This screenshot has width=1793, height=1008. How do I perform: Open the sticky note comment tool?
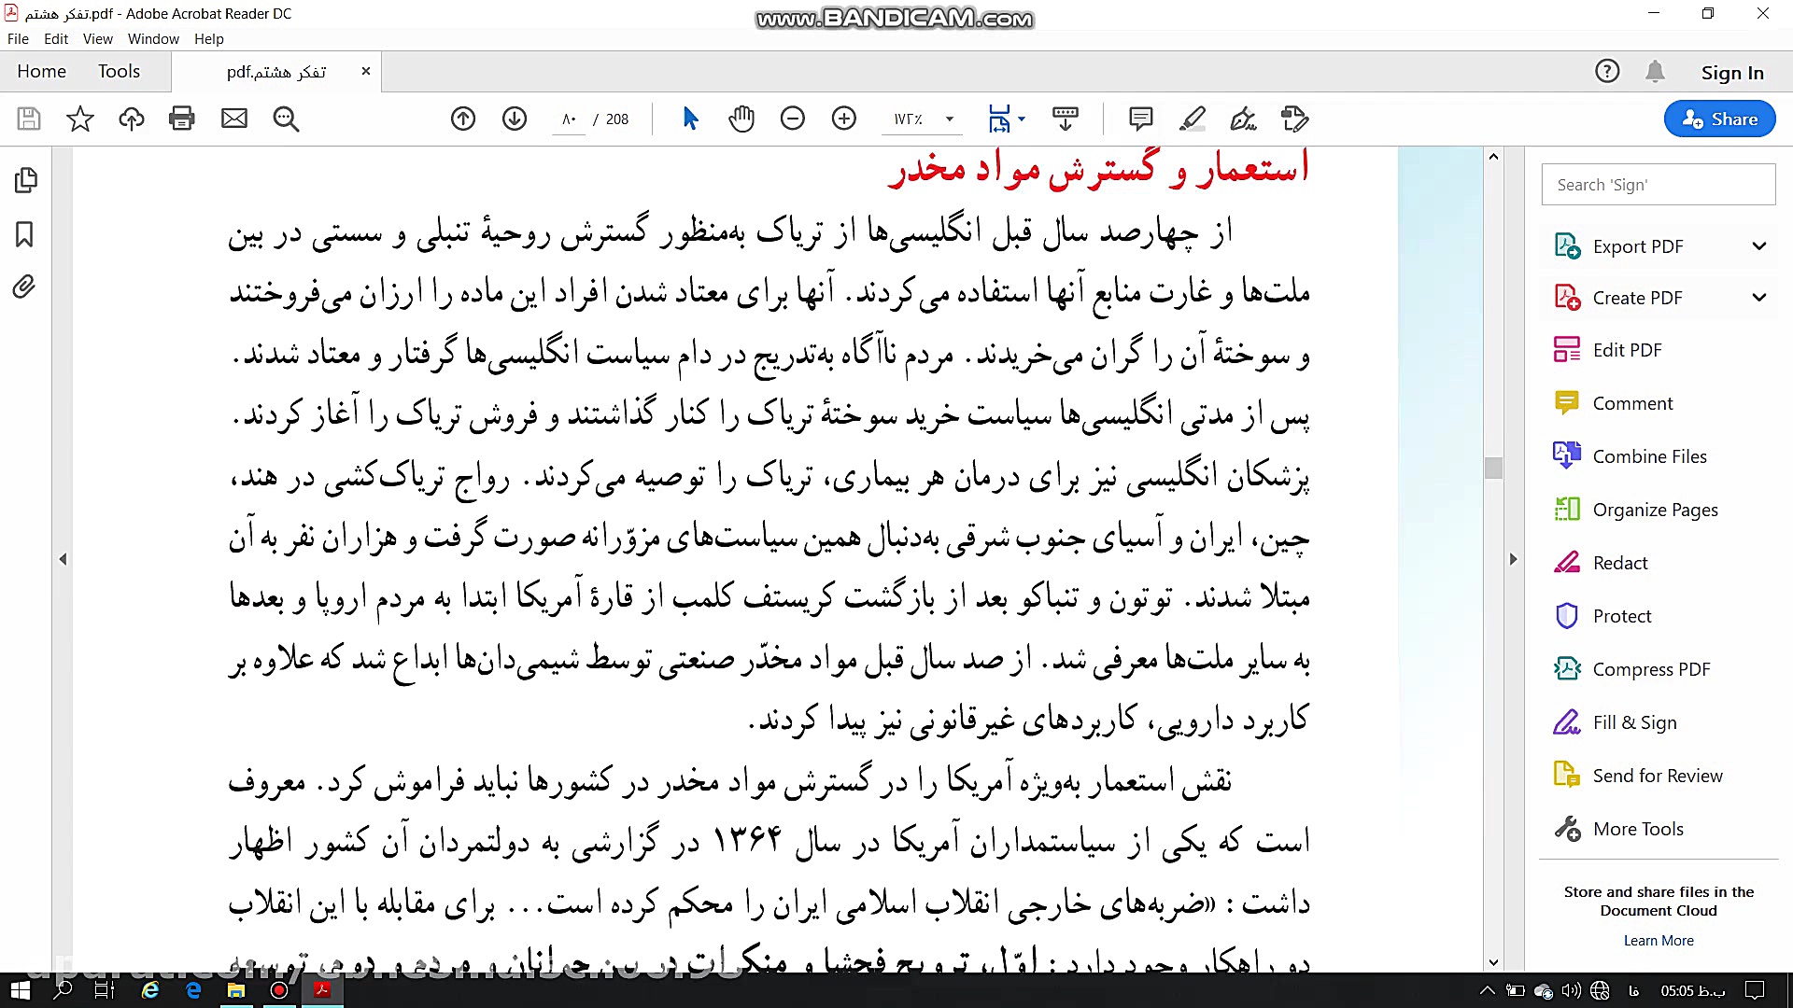coord(1140,119)
